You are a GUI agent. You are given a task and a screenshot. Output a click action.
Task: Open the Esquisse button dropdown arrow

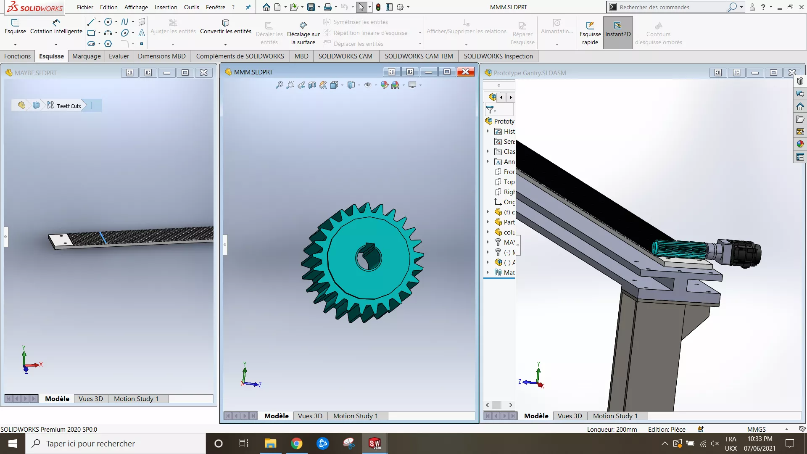(x=15, y=45)
